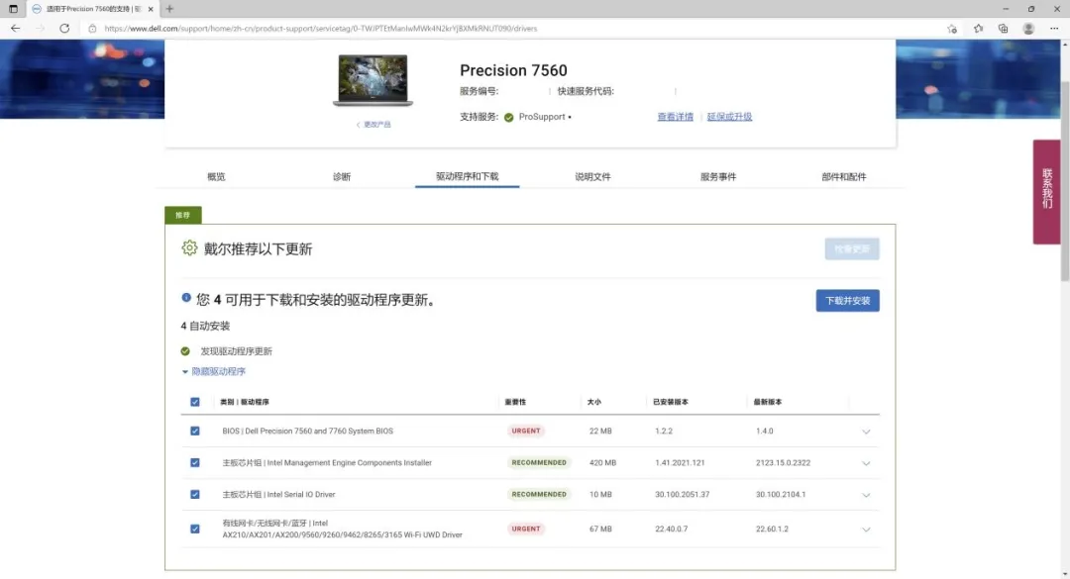Image resolution: width=1070 pixels, height=579 pixels.
Task: Click the Dell Precision 7560 and 7760 System BIOS name
Action: pos(319,431)
